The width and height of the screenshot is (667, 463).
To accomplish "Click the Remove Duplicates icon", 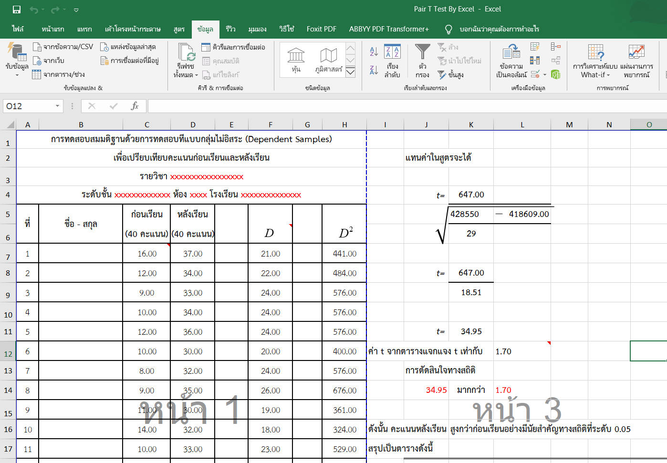I will tap(535, 61).
